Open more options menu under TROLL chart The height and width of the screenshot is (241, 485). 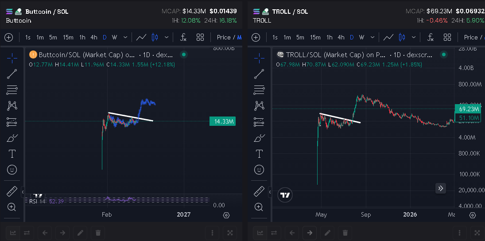point(459,233)
